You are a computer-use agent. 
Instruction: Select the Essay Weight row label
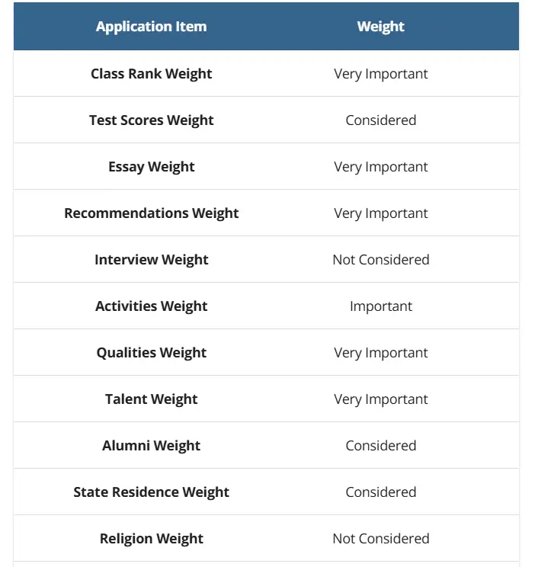[x=151, y=167]
